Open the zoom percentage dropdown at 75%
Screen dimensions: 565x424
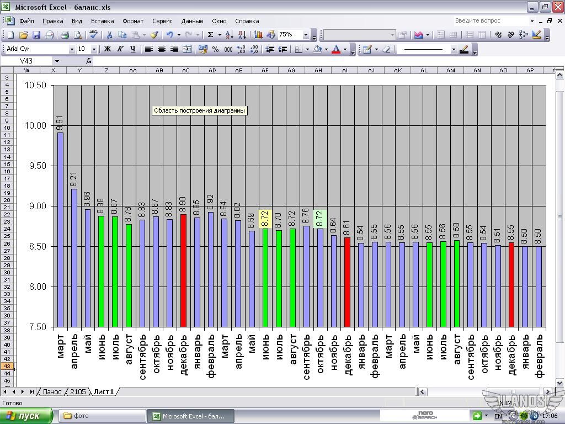pyautogui.click(x=306, y=35)
